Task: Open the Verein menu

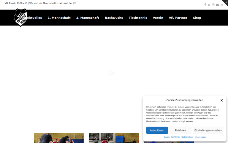Action: 158,18
